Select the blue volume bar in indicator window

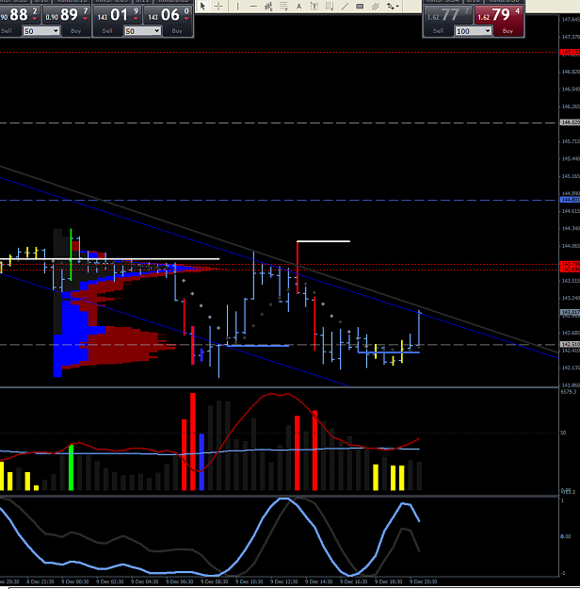tap(201, 462)
